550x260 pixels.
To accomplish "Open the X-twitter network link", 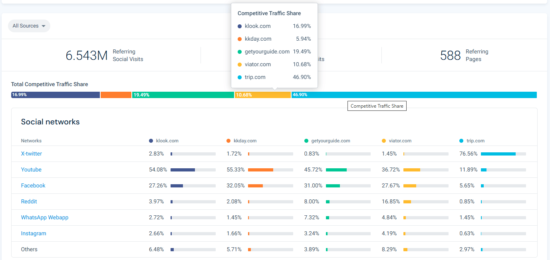I will [32, 154].
